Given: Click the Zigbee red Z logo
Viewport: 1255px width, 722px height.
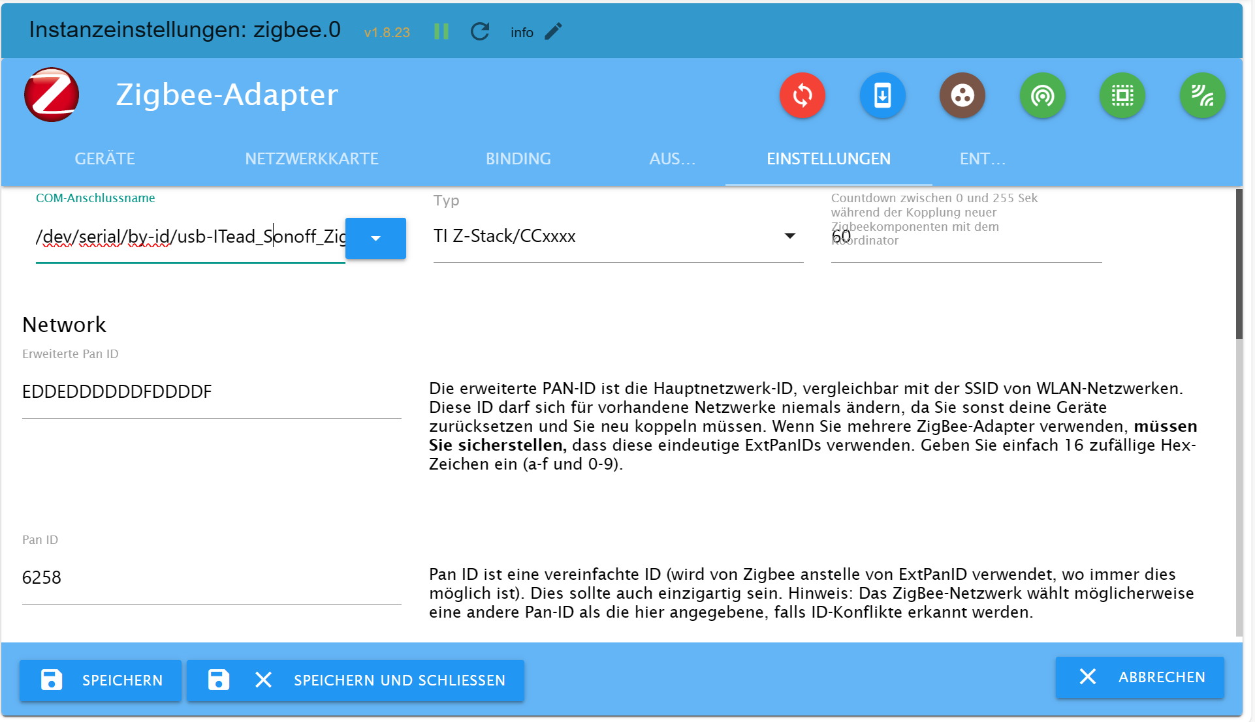Looking at the screenshot, I should [x=52, y=95].
